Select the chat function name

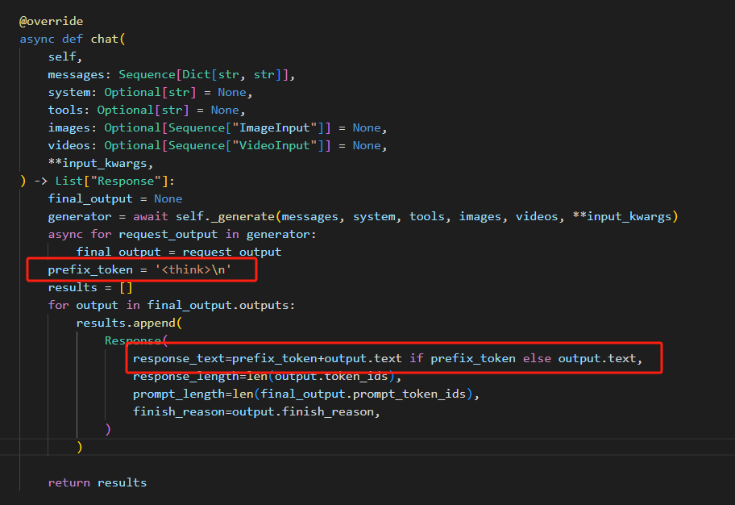click(x=105, y=38)
